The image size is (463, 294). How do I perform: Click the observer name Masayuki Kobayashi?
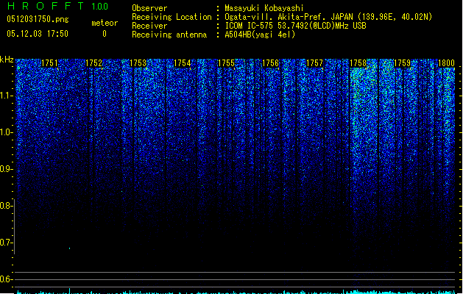[264, 8]
